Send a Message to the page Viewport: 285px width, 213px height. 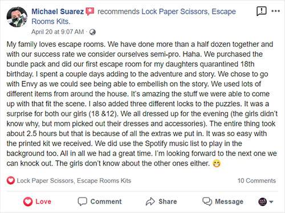[223, 202]
